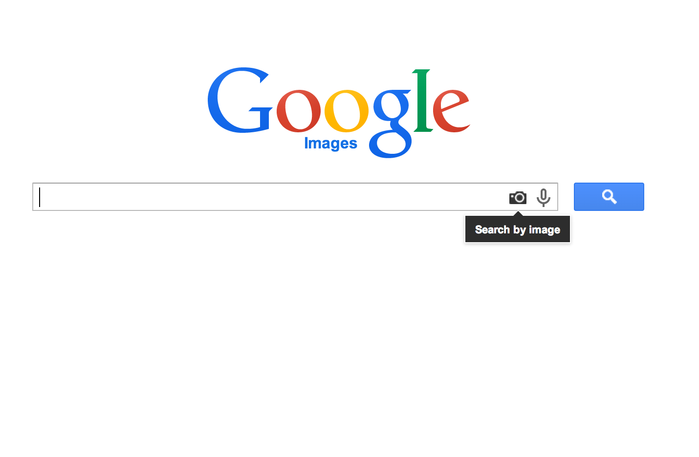Click the word 'image' in the tooltip
The height and width of the screenshot is (457, 699).
[x=545, y=230]
